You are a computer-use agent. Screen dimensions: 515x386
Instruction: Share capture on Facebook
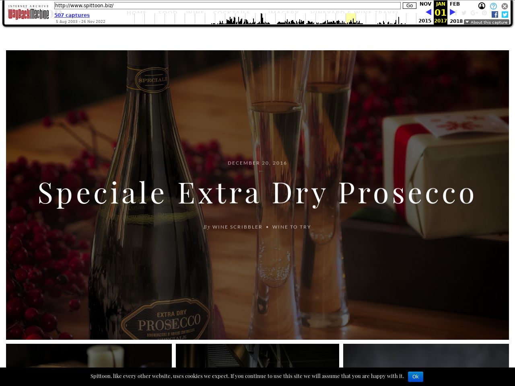tap(495, 14)
